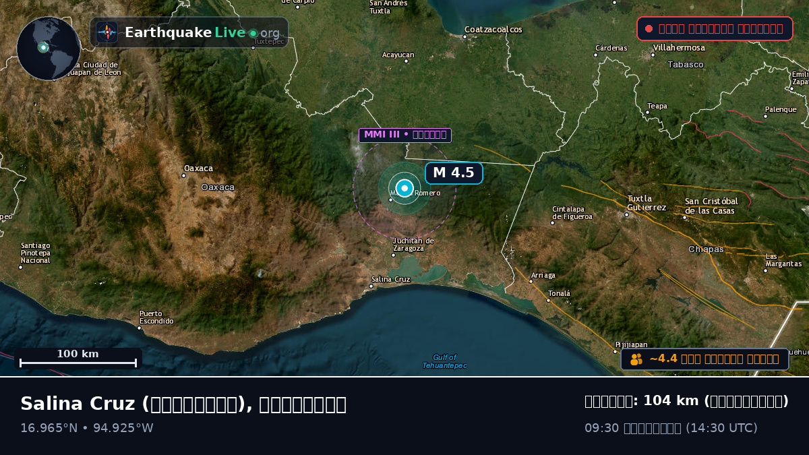This screenshot has width=809, height=455.
Task: Click the Tuxtla Gutiérrez map label
Action: (647, 203)
